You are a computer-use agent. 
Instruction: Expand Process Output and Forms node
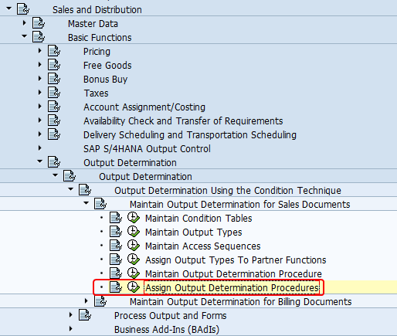click(71, 315)
